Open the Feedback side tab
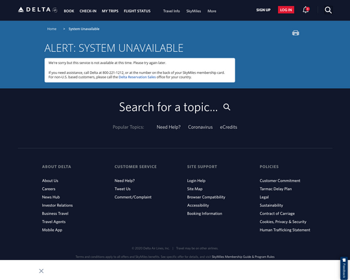This screenshot has height=280, width=350. coord(344,268)
